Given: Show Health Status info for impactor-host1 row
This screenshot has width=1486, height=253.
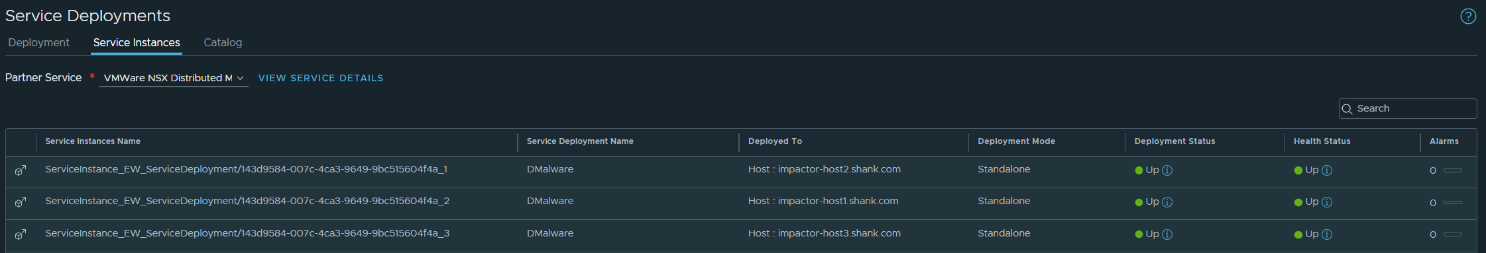Looking at the screenshot, I should pos(1327,202).
